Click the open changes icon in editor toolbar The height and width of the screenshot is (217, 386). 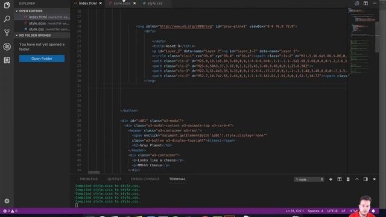[x=356, y=3]
